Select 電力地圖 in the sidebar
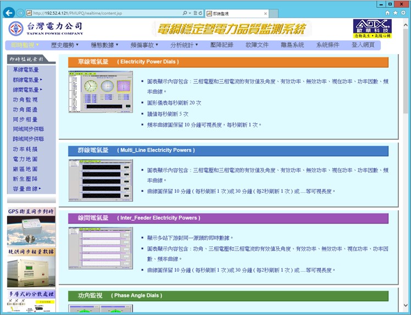Image resolution: width=411 pixels, height=315 pixels. tap(25, 159)
